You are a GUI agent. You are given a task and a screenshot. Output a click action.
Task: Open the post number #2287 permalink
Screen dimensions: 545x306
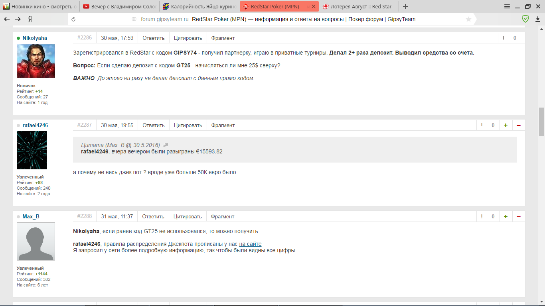[85, 125]
